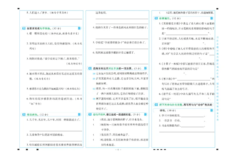Click the blank parentheses before 最后,她把碗和盘子
The width and height of the screenshot is (235, 166).
(x=163, y=13)
